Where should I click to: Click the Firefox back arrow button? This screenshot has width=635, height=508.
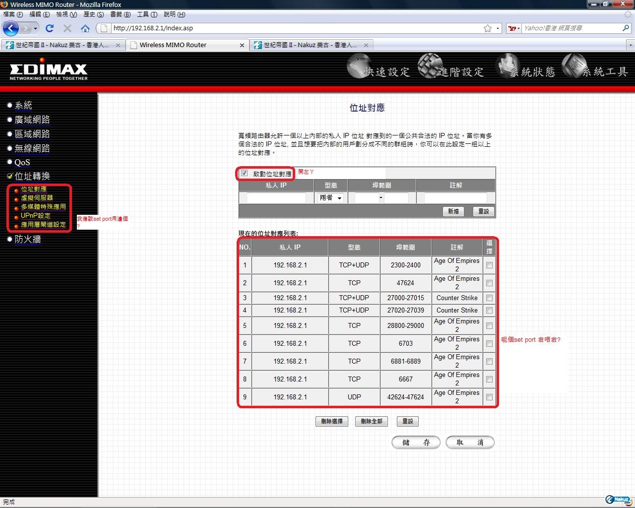11,28
